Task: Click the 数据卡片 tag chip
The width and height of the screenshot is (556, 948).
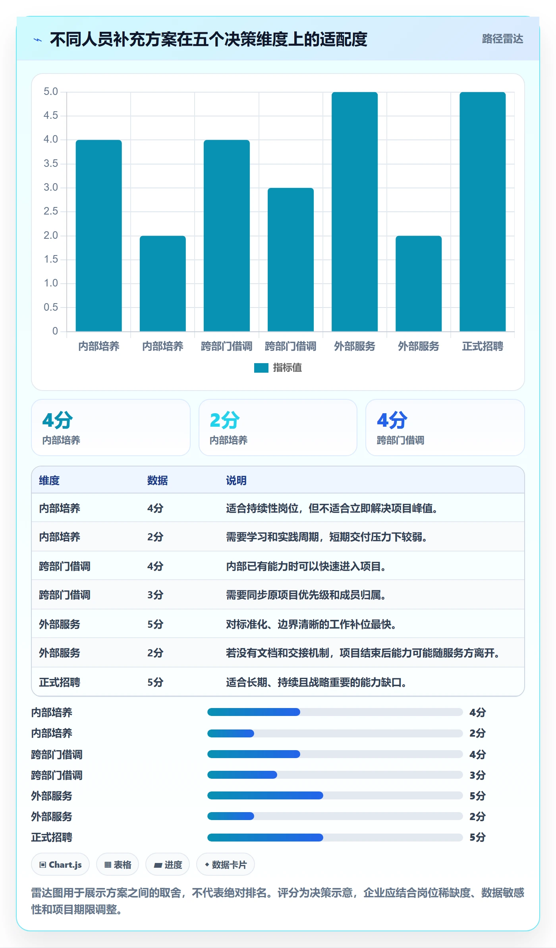Action: click(226, 865)
